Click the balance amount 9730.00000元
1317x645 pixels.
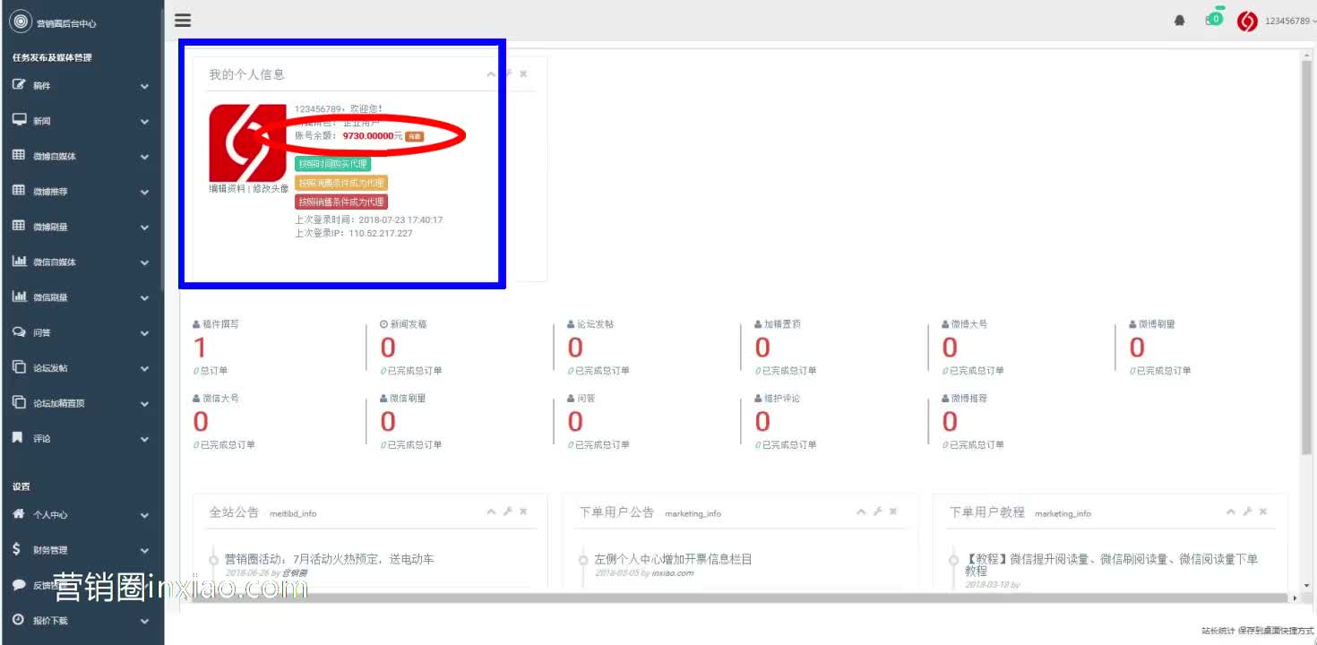373,136
